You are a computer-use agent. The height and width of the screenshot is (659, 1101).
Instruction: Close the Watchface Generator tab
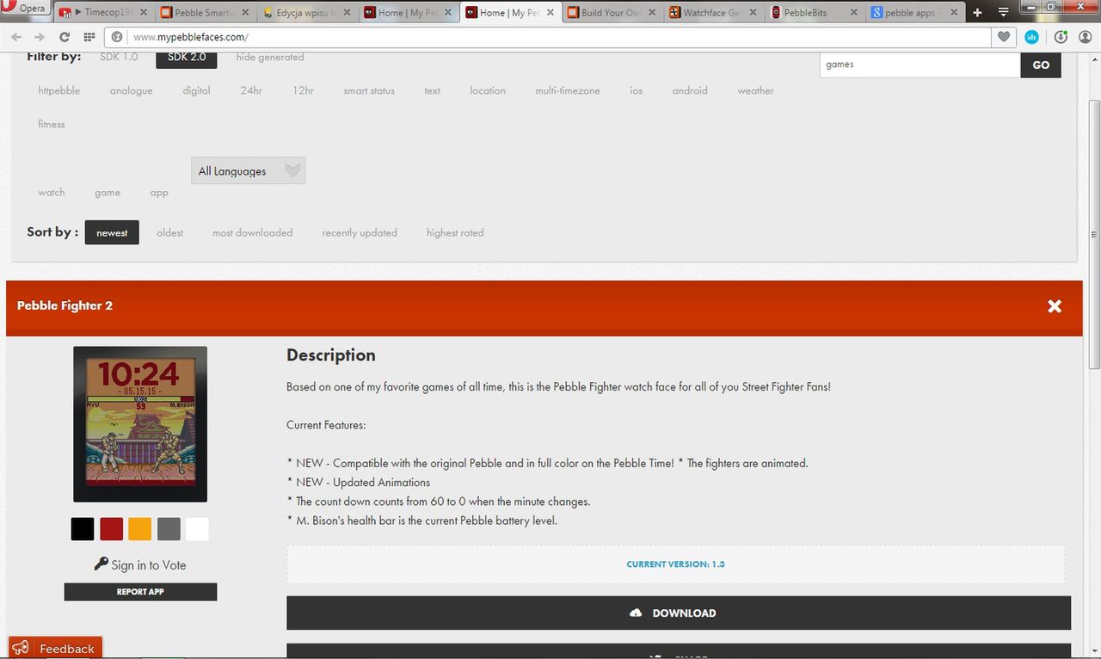click(753, 13)
